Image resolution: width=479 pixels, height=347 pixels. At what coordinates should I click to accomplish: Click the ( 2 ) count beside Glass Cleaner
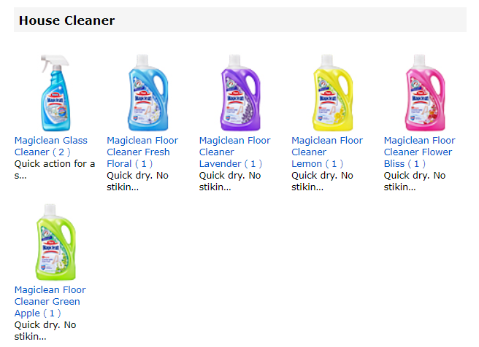pos(61,152)
